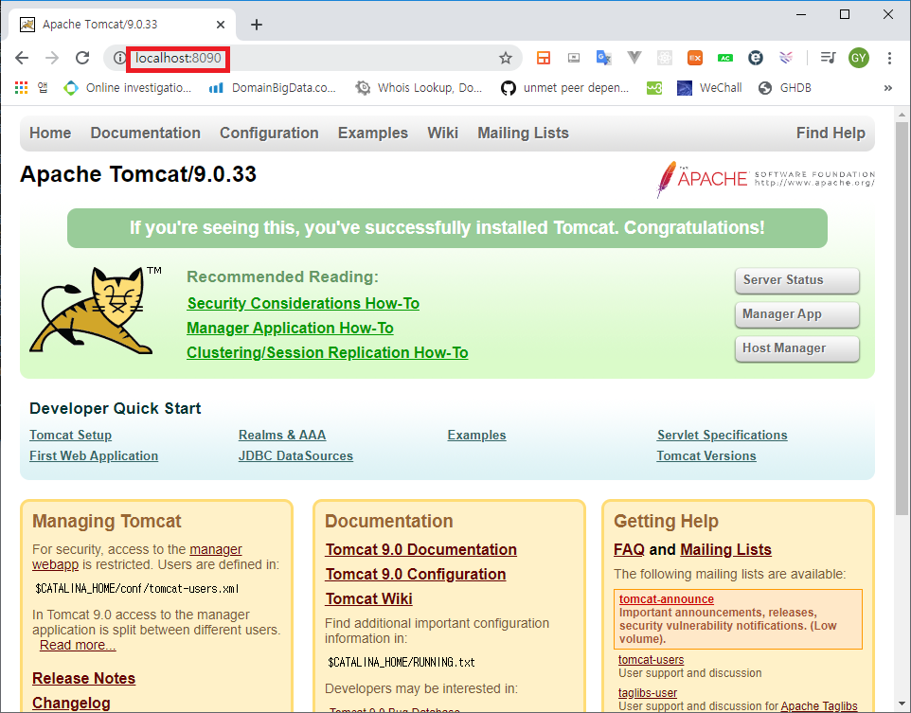The width and height of the screenshot is (911, 713).
Task: Open the GitHub unmet peer depen... bookmark
Action: (564, 88)
